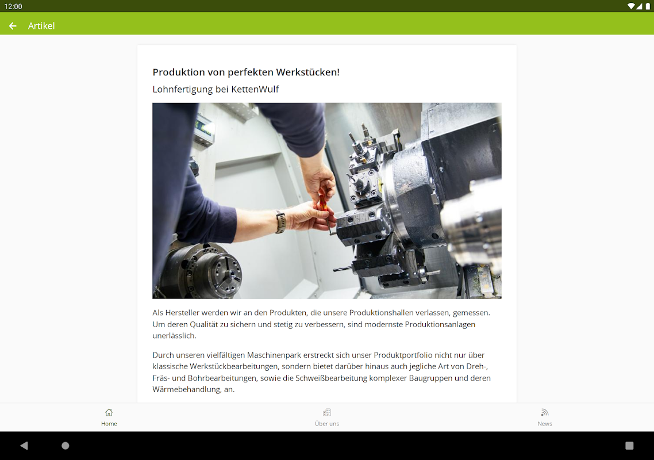This screenshot has height=460, width=654.
Task: Tap the 12:00 clock in status bar
Action: (x=13, y=6)
